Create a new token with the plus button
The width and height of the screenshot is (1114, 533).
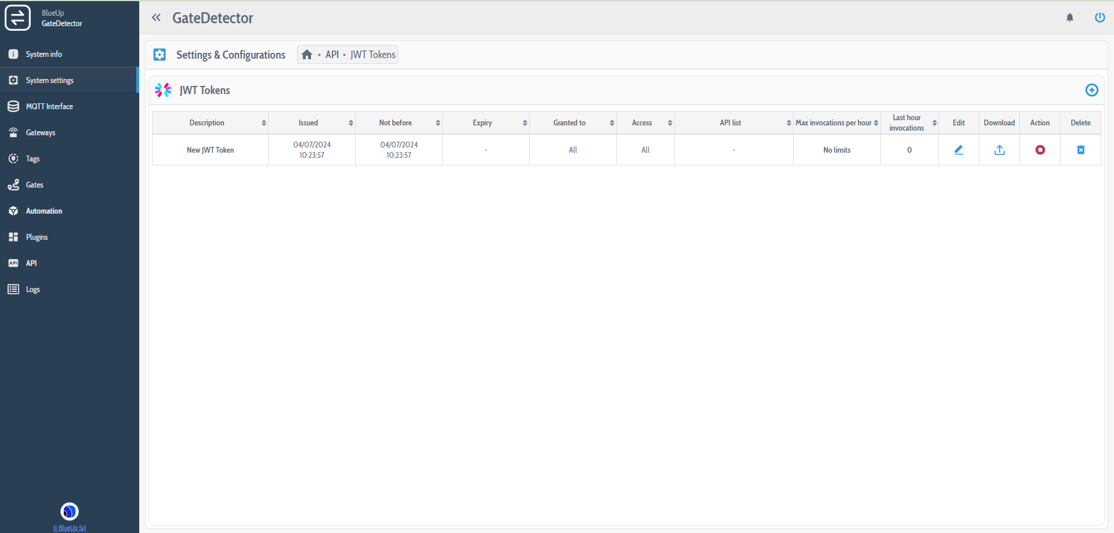tap(1091, 90)
